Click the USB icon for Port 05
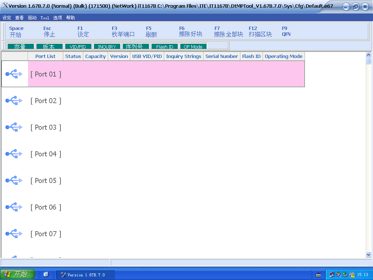Viewport: 373px width, 280px height. click(x=14, y=180)
